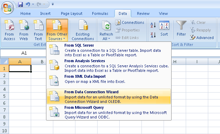Switch to the Review tab

[x=143, y=13]
